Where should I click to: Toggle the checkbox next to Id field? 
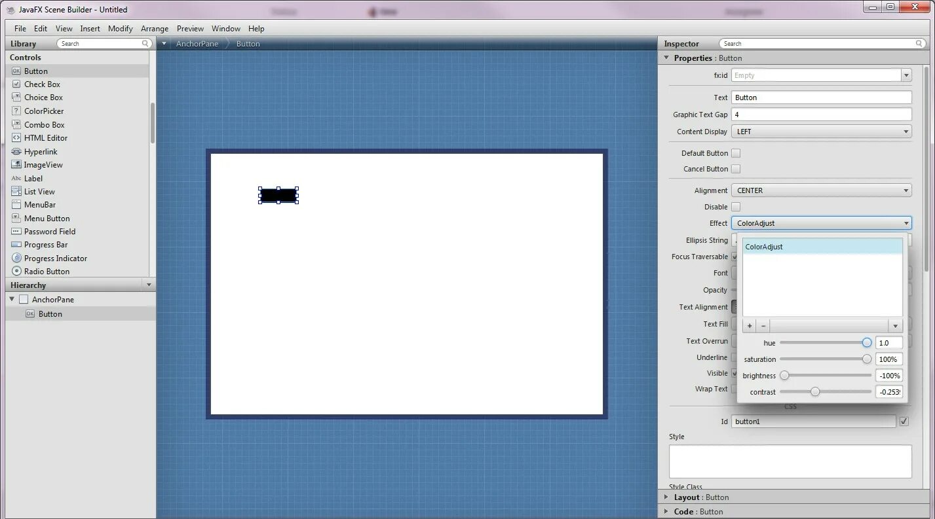point(904,421)
